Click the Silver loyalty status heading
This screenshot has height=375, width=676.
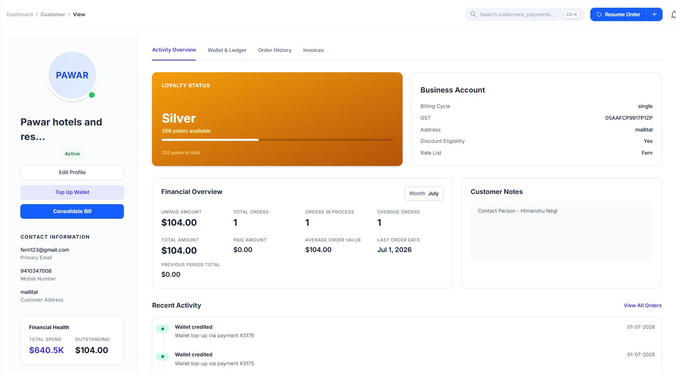(x=179, y=118)
